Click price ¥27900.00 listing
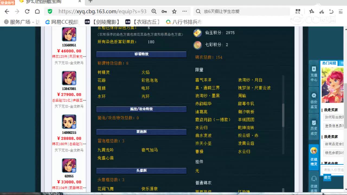This screenshot has height=195, width=347. pos(69,95)
